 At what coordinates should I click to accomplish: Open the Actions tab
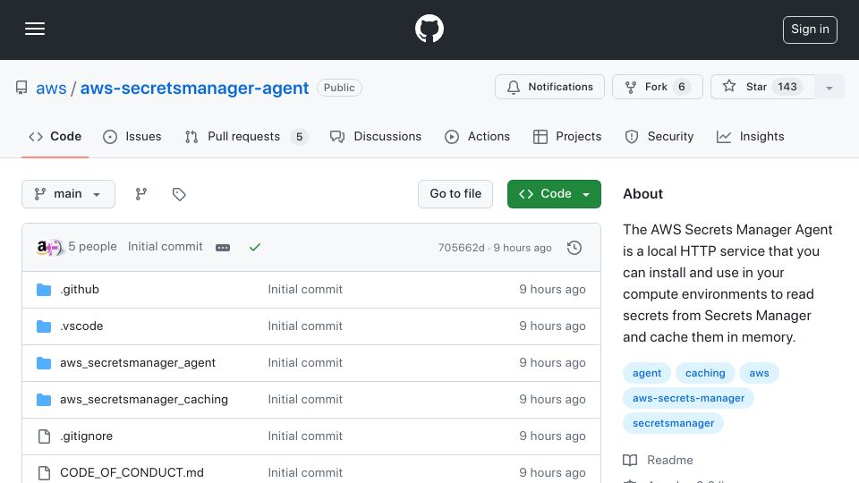477,136
